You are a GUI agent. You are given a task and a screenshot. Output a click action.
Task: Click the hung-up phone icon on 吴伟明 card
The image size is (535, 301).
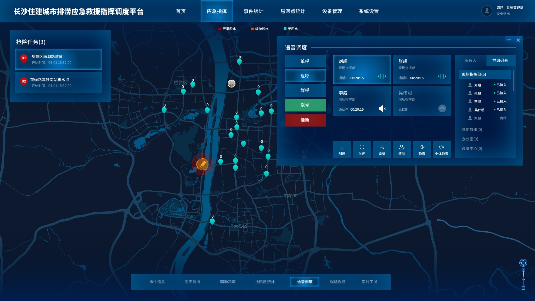click(x=442, y=108)
